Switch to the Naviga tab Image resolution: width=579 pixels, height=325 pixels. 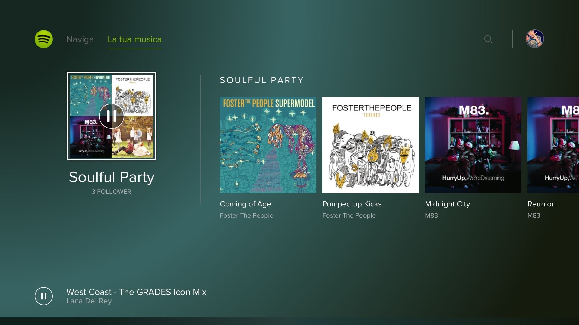pyautogui.click(x=80, y=39)
